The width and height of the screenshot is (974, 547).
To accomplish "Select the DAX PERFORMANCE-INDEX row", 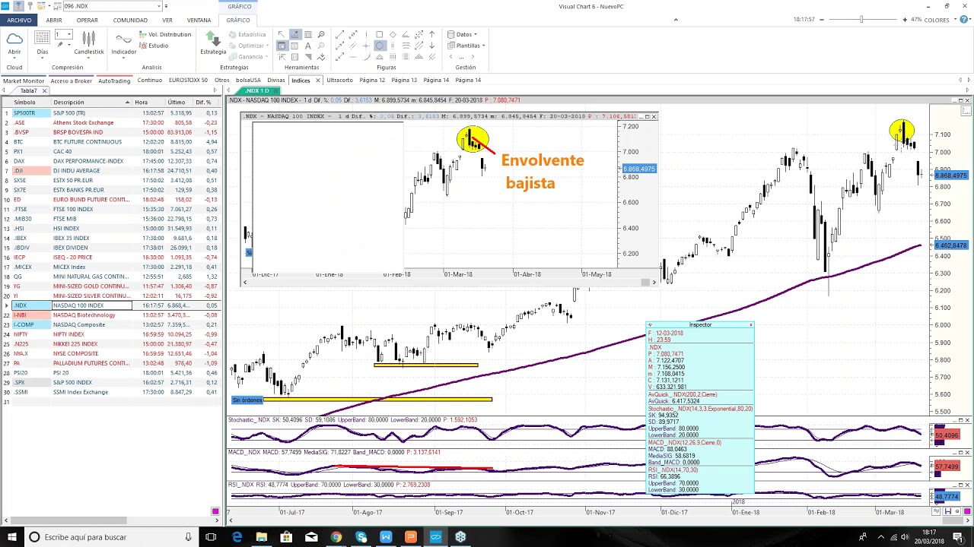I will coord(110,161).
